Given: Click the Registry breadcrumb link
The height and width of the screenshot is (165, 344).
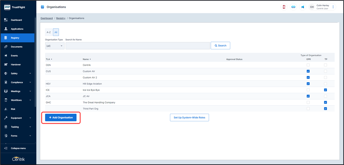Looking at the screenshot, I should (x=61, y=18).
